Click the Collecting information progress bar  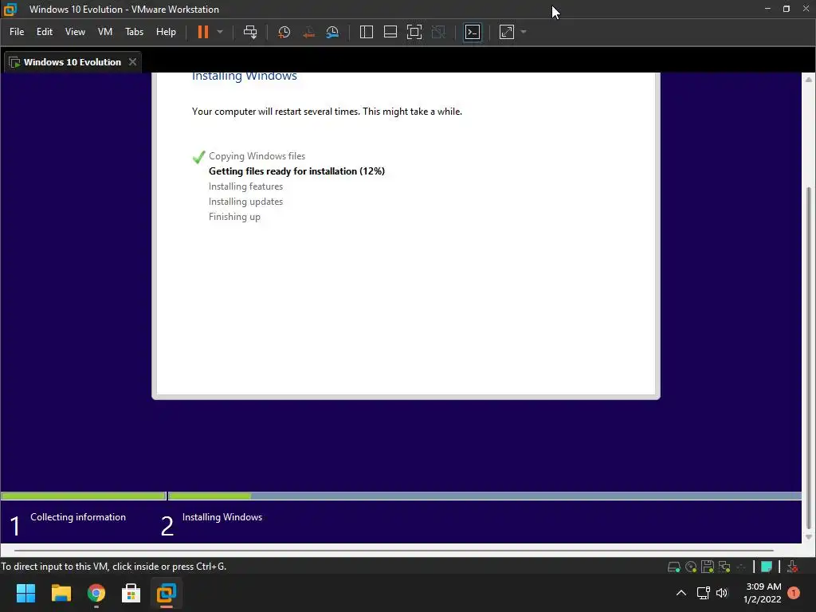83,496
